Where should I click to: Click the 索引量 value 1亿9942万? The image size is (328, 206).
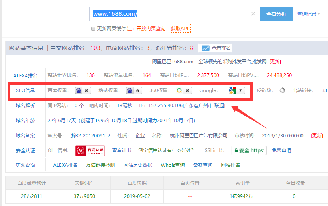point(241,196)
